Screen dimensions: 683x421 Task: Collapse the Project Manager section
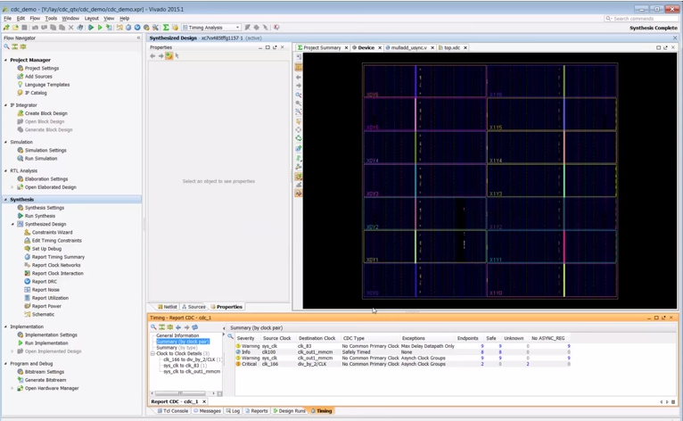(x=5, y=60)
